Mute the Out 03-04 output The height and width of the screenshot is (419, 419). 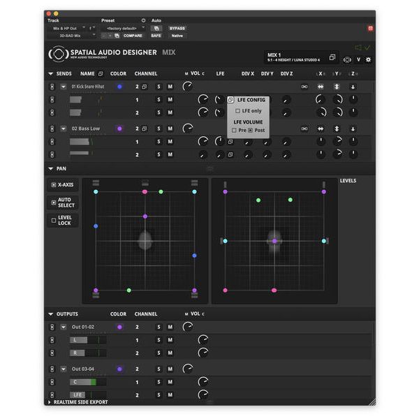click(170, 369)
